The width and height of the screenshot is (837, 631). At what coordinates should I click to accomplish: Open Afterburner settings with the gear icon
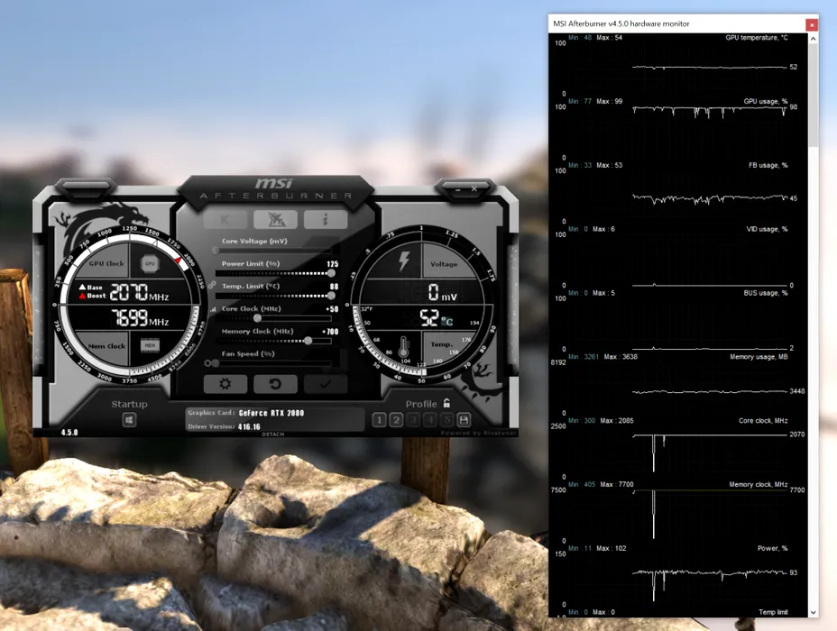(225, 384)
